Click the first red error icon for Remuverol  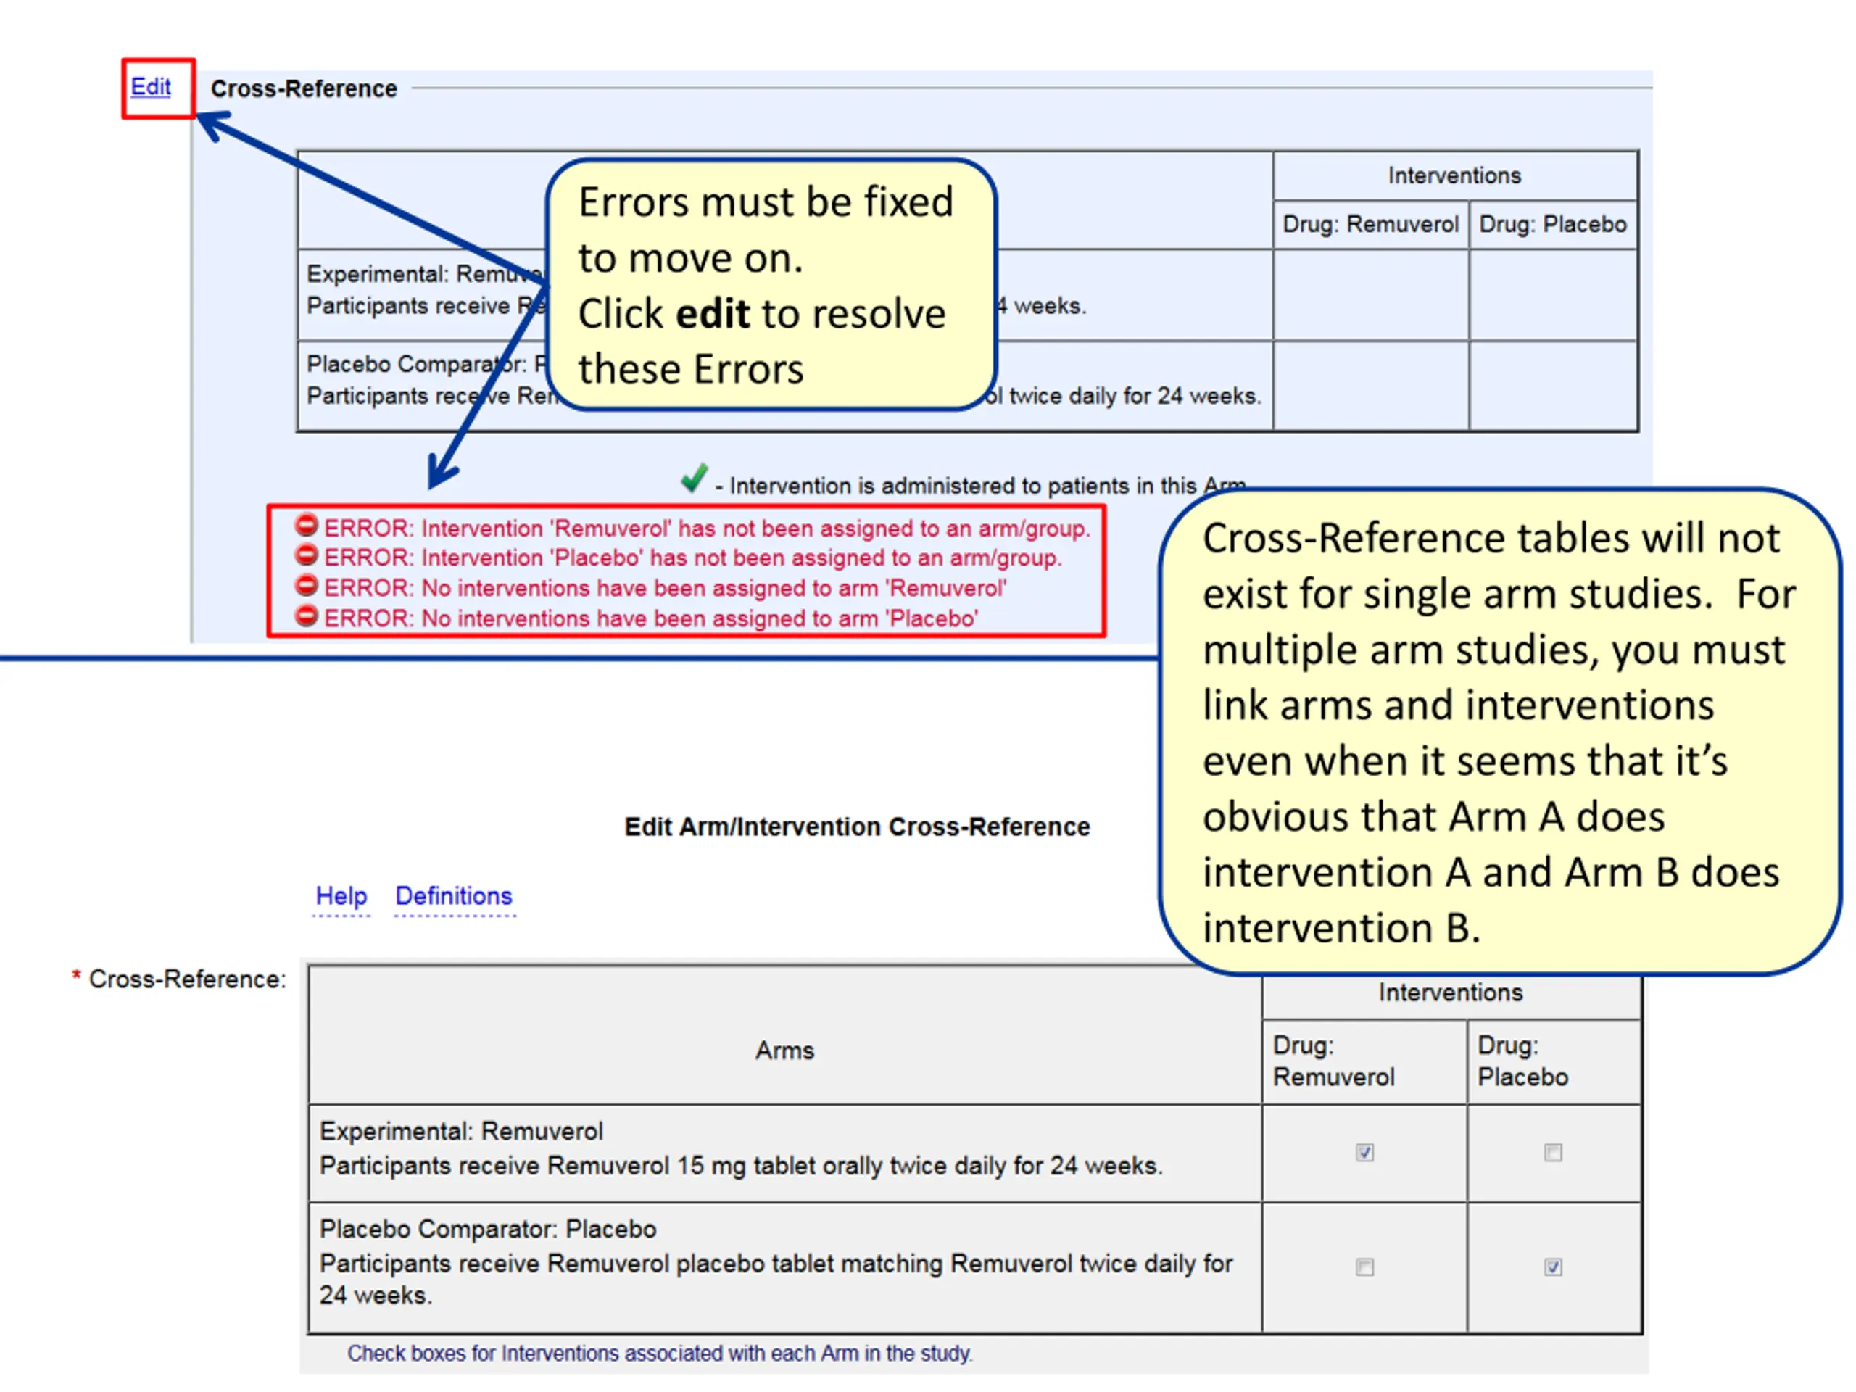point(306,525)
